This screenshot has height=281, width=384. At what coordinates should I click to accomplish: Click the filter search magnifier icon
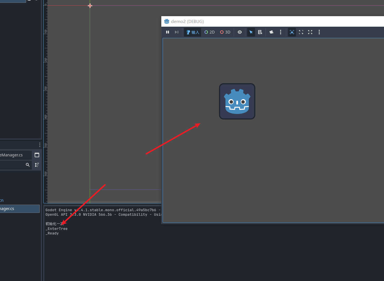tap(28, 165)
